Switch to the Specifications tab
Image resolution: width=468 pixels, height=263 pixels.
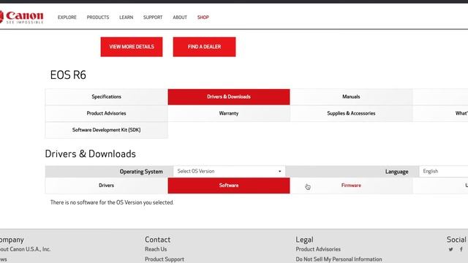[106, 96]
